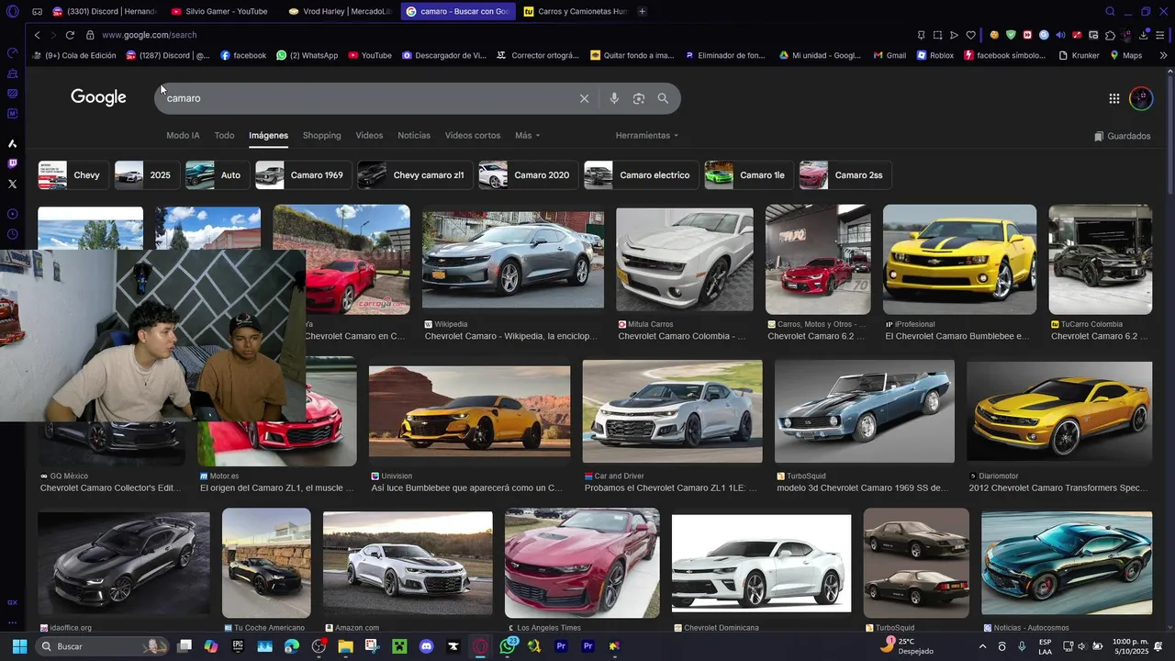Open the Windows Start menu
Image resolution: width=1175 pixels, height=661 pixels.
[x=19, y=646]
